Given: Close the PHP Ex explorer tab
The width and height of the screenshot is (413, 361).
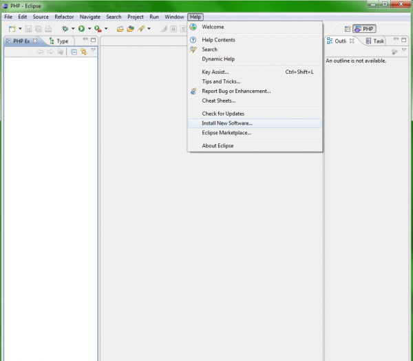Looking at the screenshot, I should [x=35, y=41].
